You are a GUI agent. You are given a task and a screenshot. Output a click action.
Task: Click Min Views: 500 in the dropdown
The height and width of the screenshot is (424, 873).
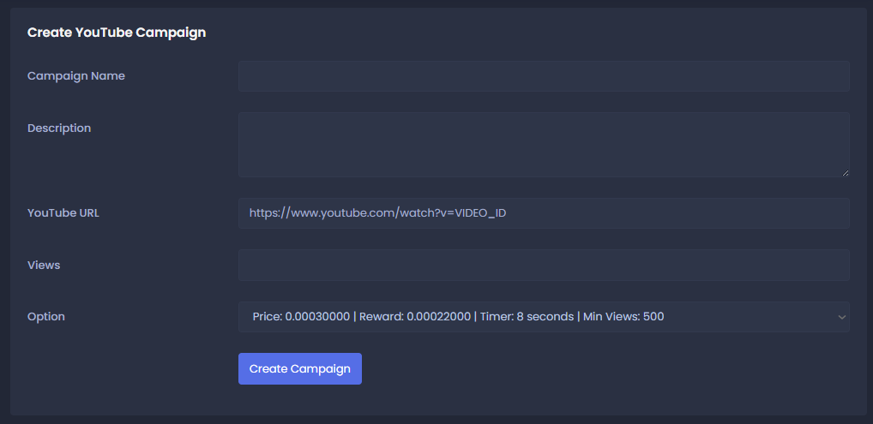(x=623, y=317)
